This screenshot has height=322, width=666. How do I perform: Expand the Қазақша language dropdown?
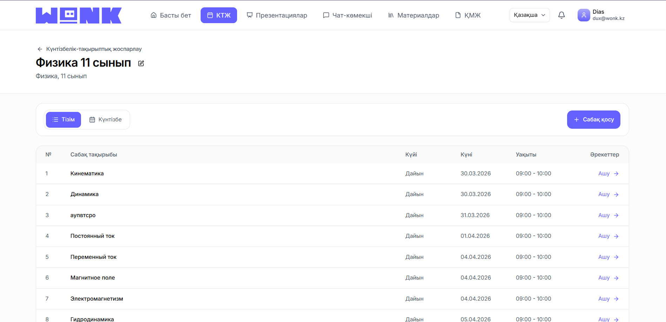coord(529,15)
